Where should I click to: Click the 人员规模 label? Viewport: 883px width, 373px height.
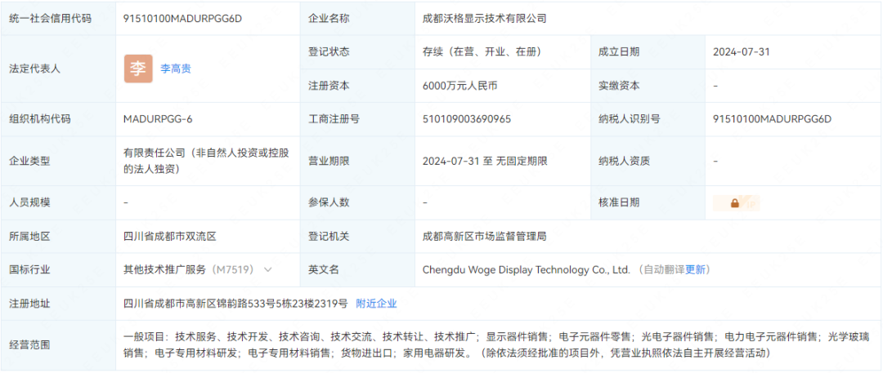(x=30, y=202)
